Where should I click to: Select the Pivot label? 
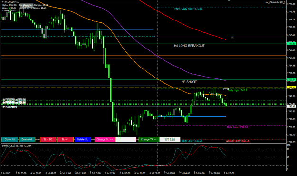pos(226,89)
